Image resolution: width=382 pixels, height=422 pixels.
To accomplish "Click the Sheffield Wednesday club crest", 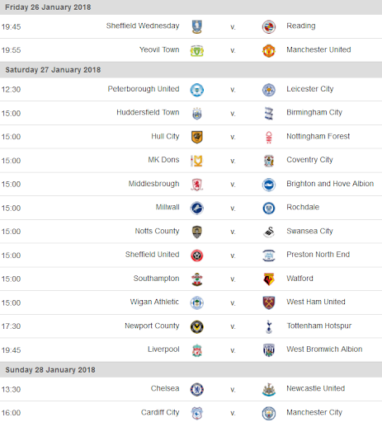I will click(x=196, y=27).
